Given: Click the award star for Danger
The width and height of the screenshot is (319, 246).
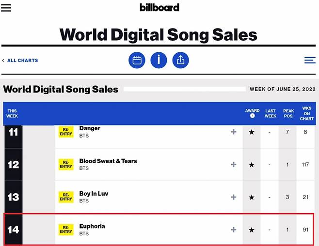Looking at the screenshot, I should (252, 132).
